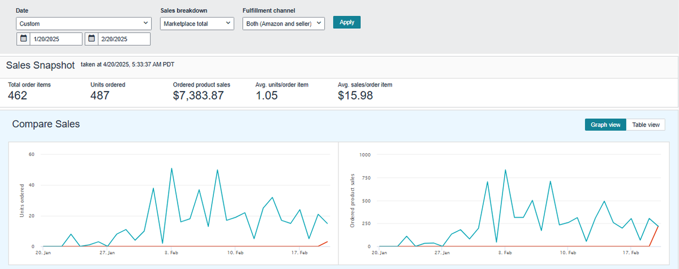Click the end date field 2/20/2025
Screen dimensions: 679x269
[124, 38]
